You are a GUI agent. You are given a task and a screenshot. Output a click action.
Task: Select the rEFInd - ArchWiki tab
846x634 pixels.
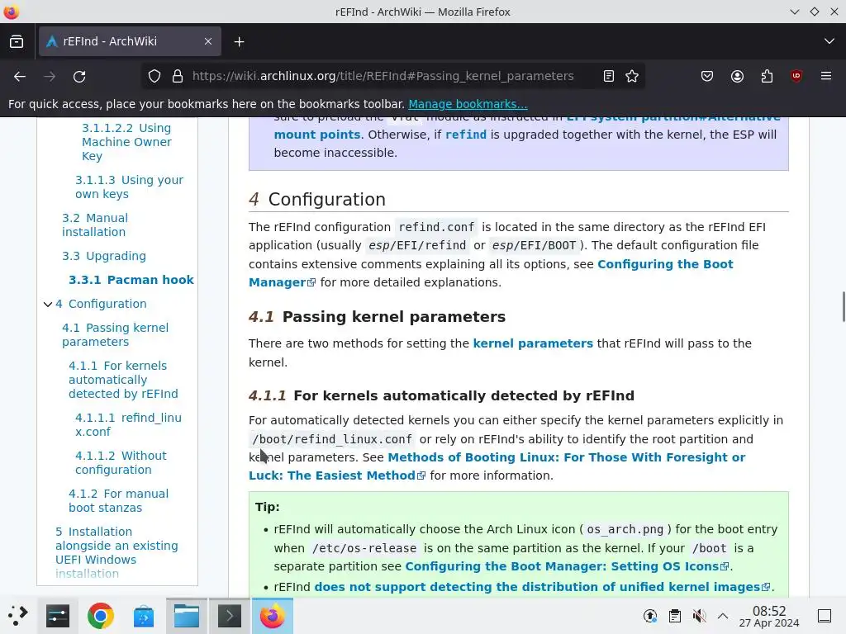click(130, 41)
